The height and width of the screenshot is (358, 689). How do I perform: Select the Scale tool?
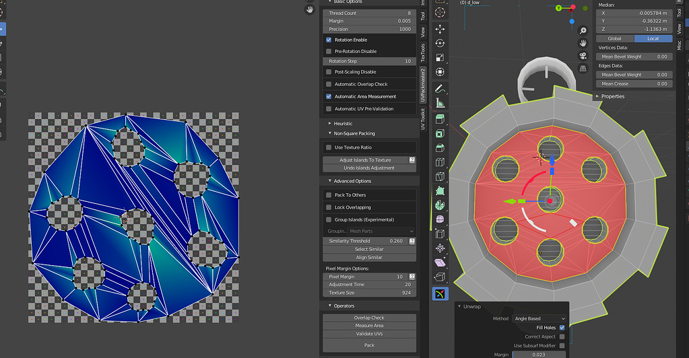(x=440, y=58)
